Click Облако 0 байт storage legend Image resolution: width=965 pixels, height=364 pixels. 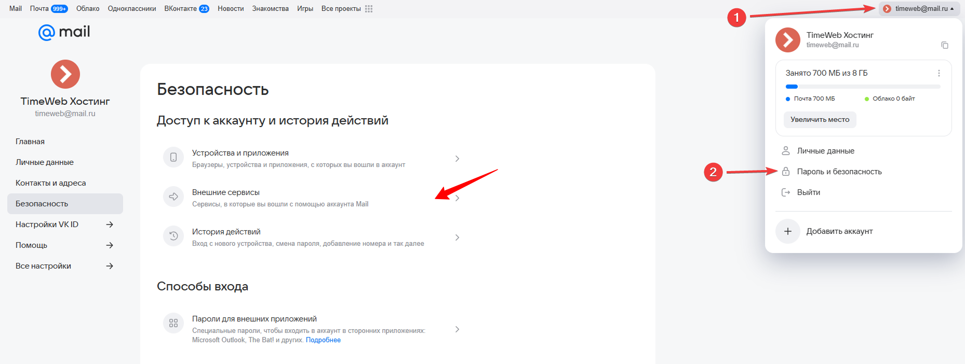(x=890, y=99)
